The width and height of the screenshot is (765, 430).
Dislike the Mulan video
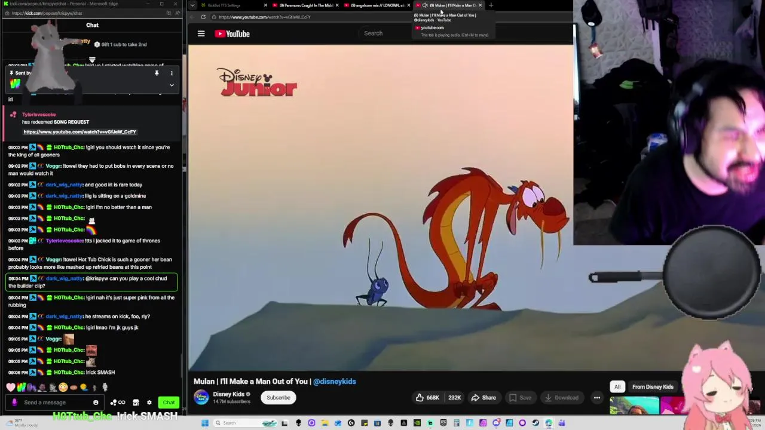[454, 398]
